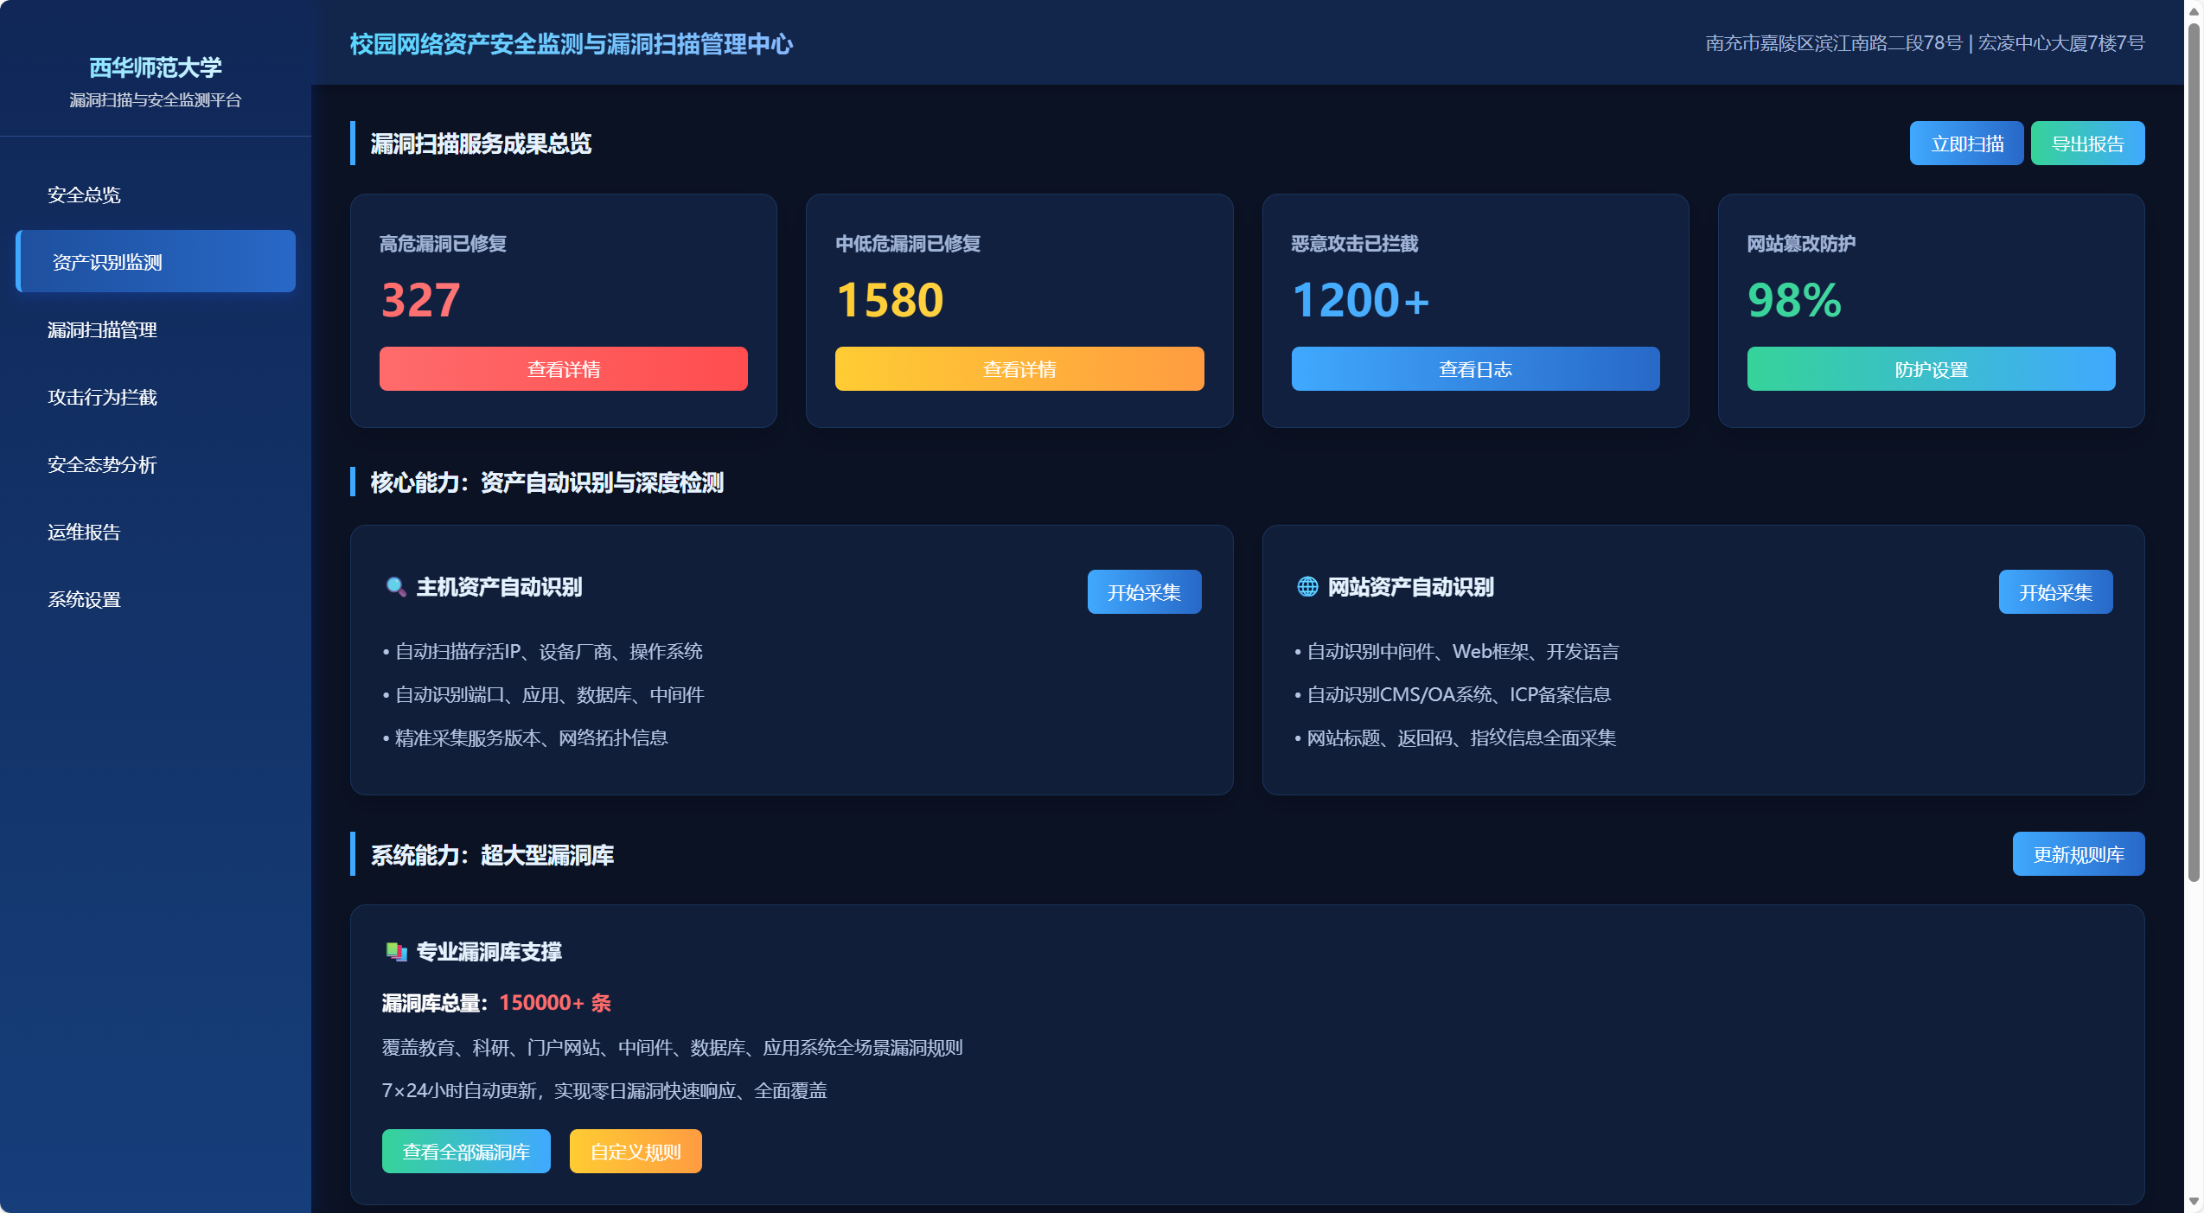The image size is (2204, 1213).
Task: Click the scrollbar down arrow
Action: click(x=2194, y=1202)
